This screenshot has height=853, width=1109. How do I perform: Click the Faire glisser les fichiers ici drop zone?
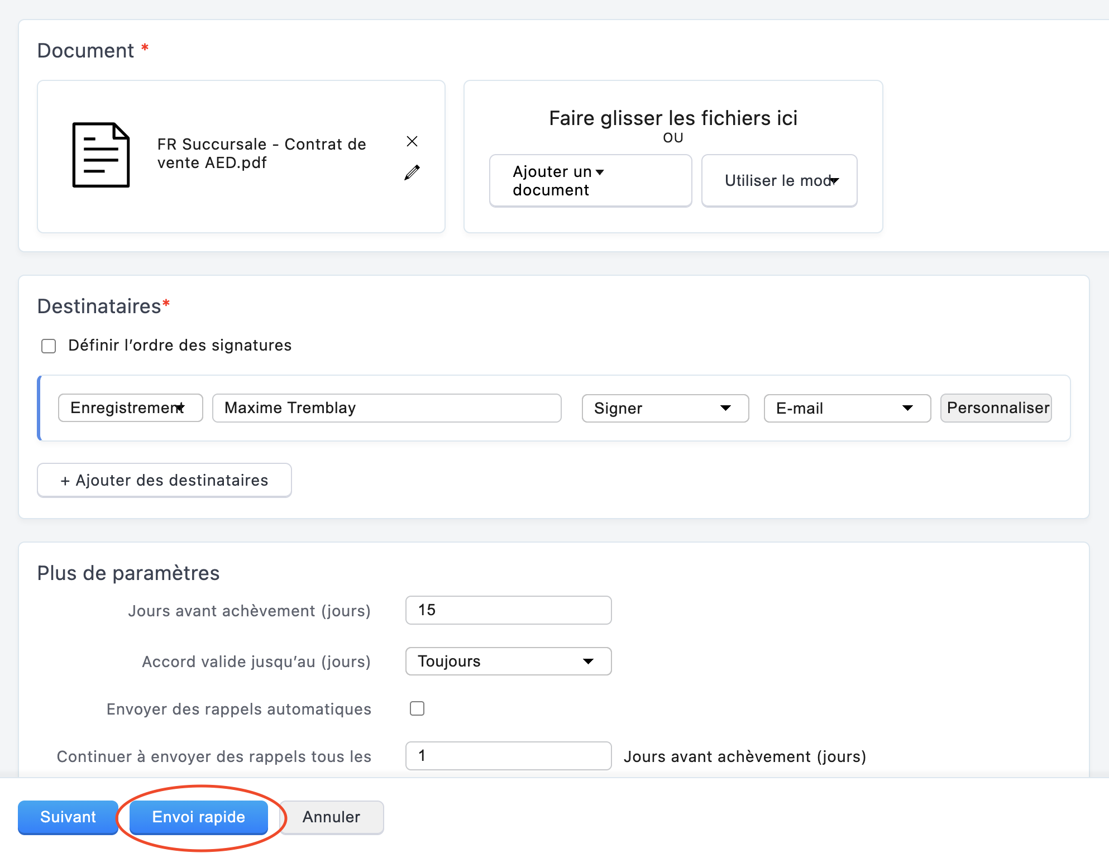pyautogui.click(x=673, y=118)
